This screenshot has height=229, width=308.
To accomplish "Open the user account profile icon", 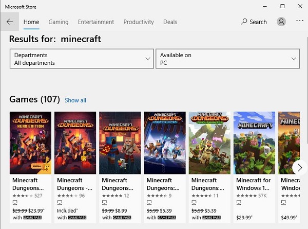I will [281, 22].
